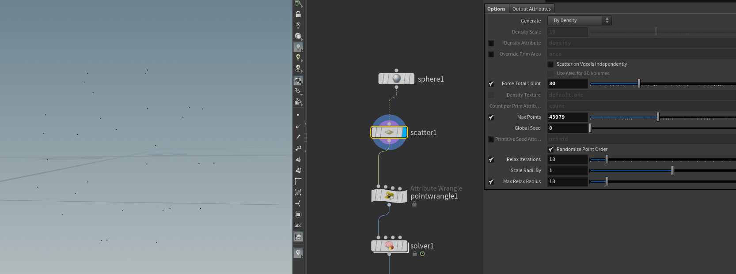Toggle the abc text tags icon
The image size is (736, 274).
pyautogui.click(x=298, y=225)
